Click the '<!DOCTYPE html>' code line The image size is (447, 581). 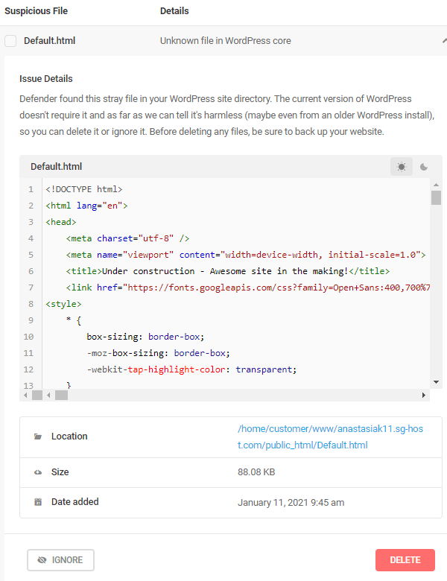[84, 189]
